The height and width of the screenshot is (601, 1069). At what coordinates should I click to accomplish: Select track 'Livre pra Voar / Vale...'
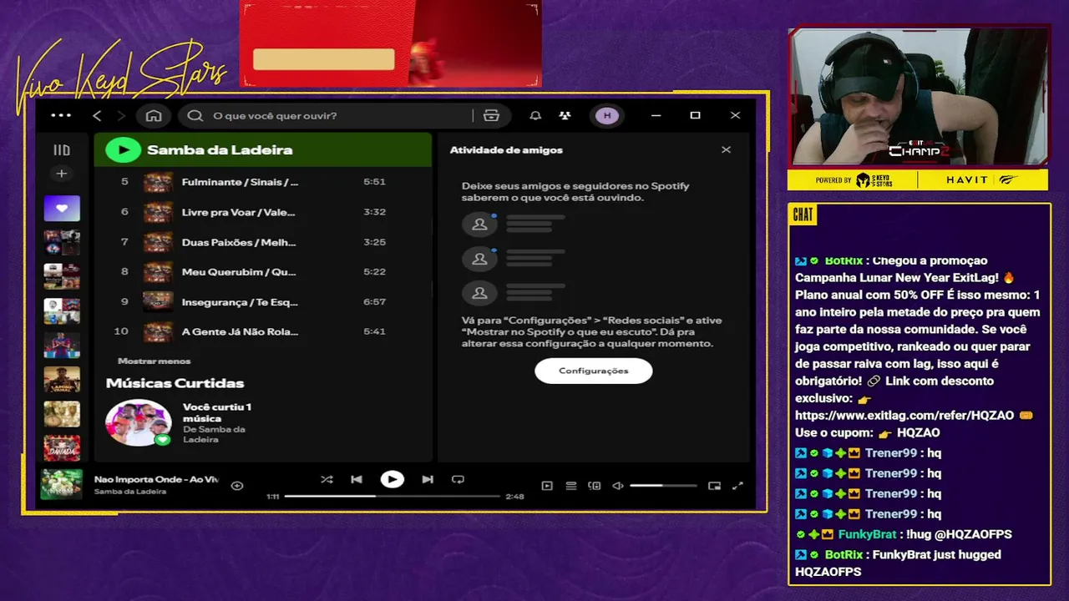tap(239, 212)
